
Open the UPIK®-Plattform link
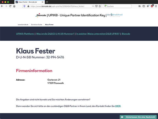pos(25,34)
